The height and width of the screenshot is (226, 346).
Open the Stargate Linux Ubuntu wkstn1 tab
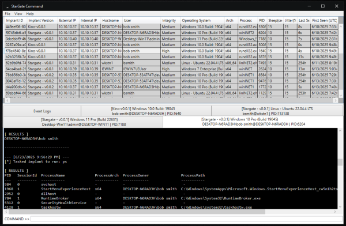click(x=277, y=111)
